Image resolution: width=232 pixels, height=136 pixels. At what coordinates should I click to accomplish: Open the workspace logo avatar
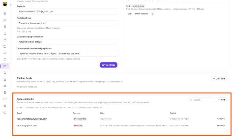tap(5, 4)
